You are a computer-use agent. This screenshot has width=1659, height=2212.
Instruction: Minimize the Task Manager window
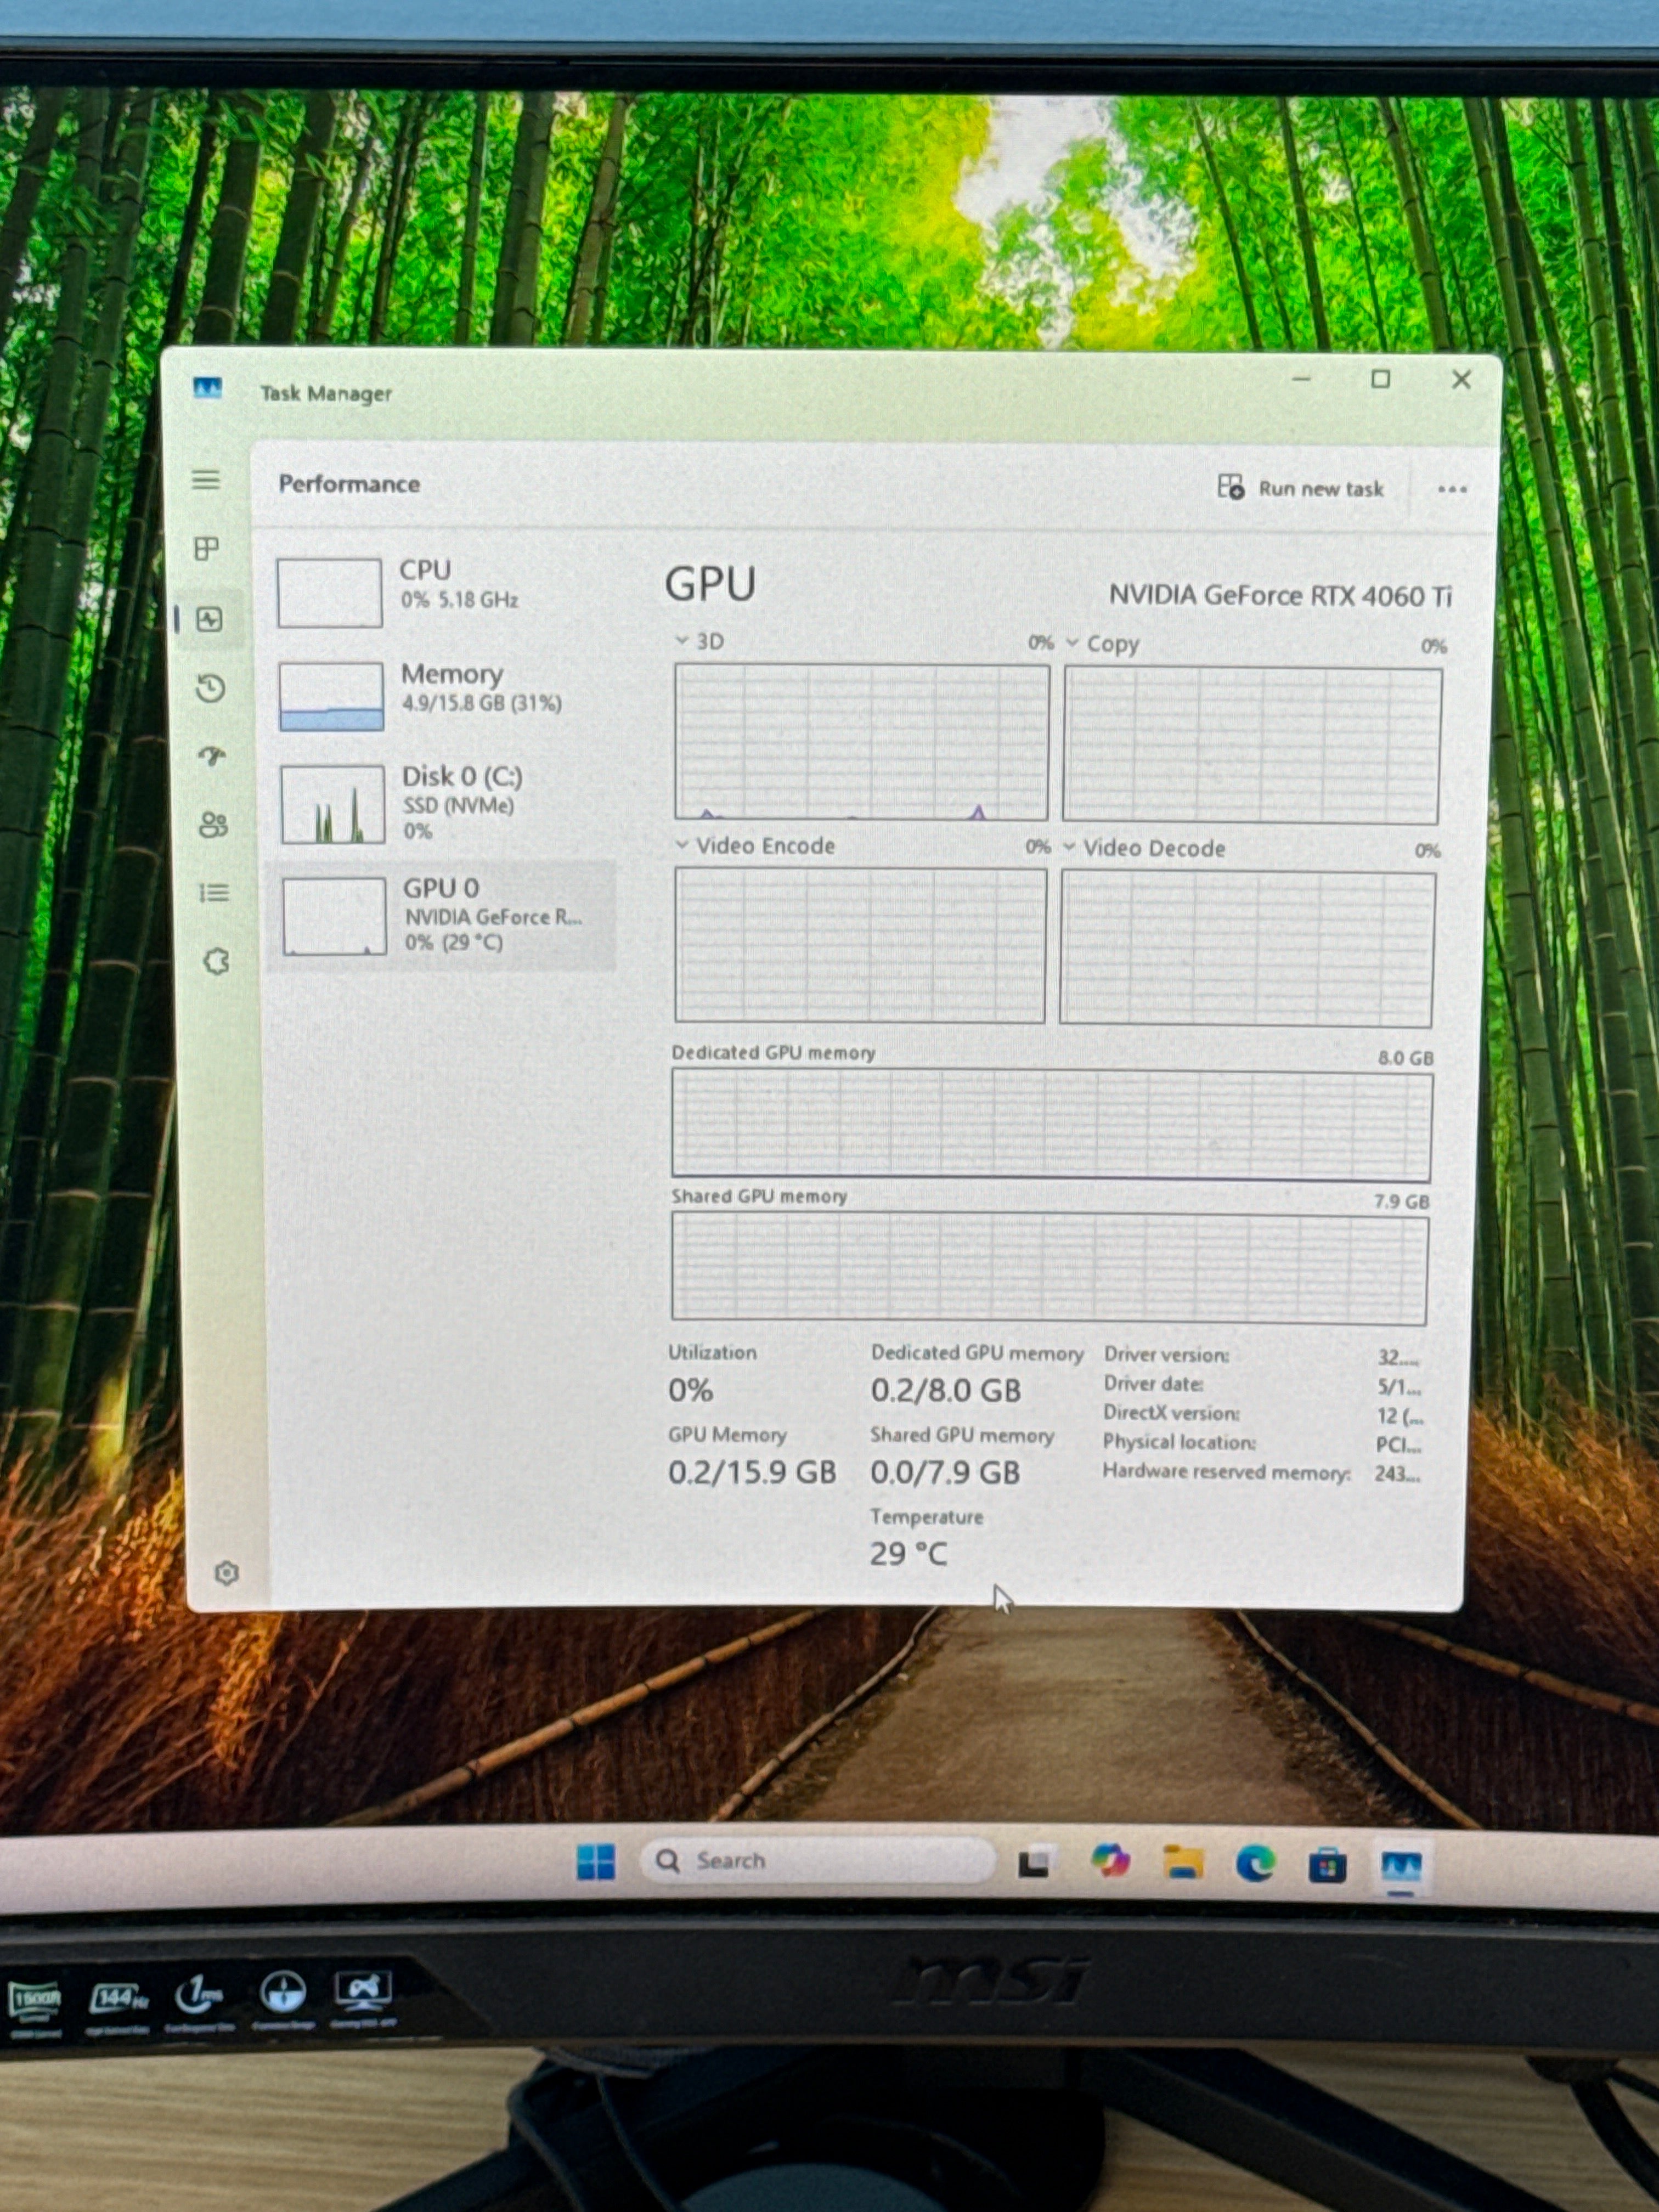1301,379
